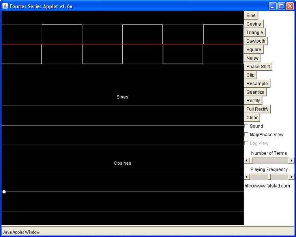Screen dimensions: 296x237
Task: Click the http://www.falstad.com text
Action: 267,186
